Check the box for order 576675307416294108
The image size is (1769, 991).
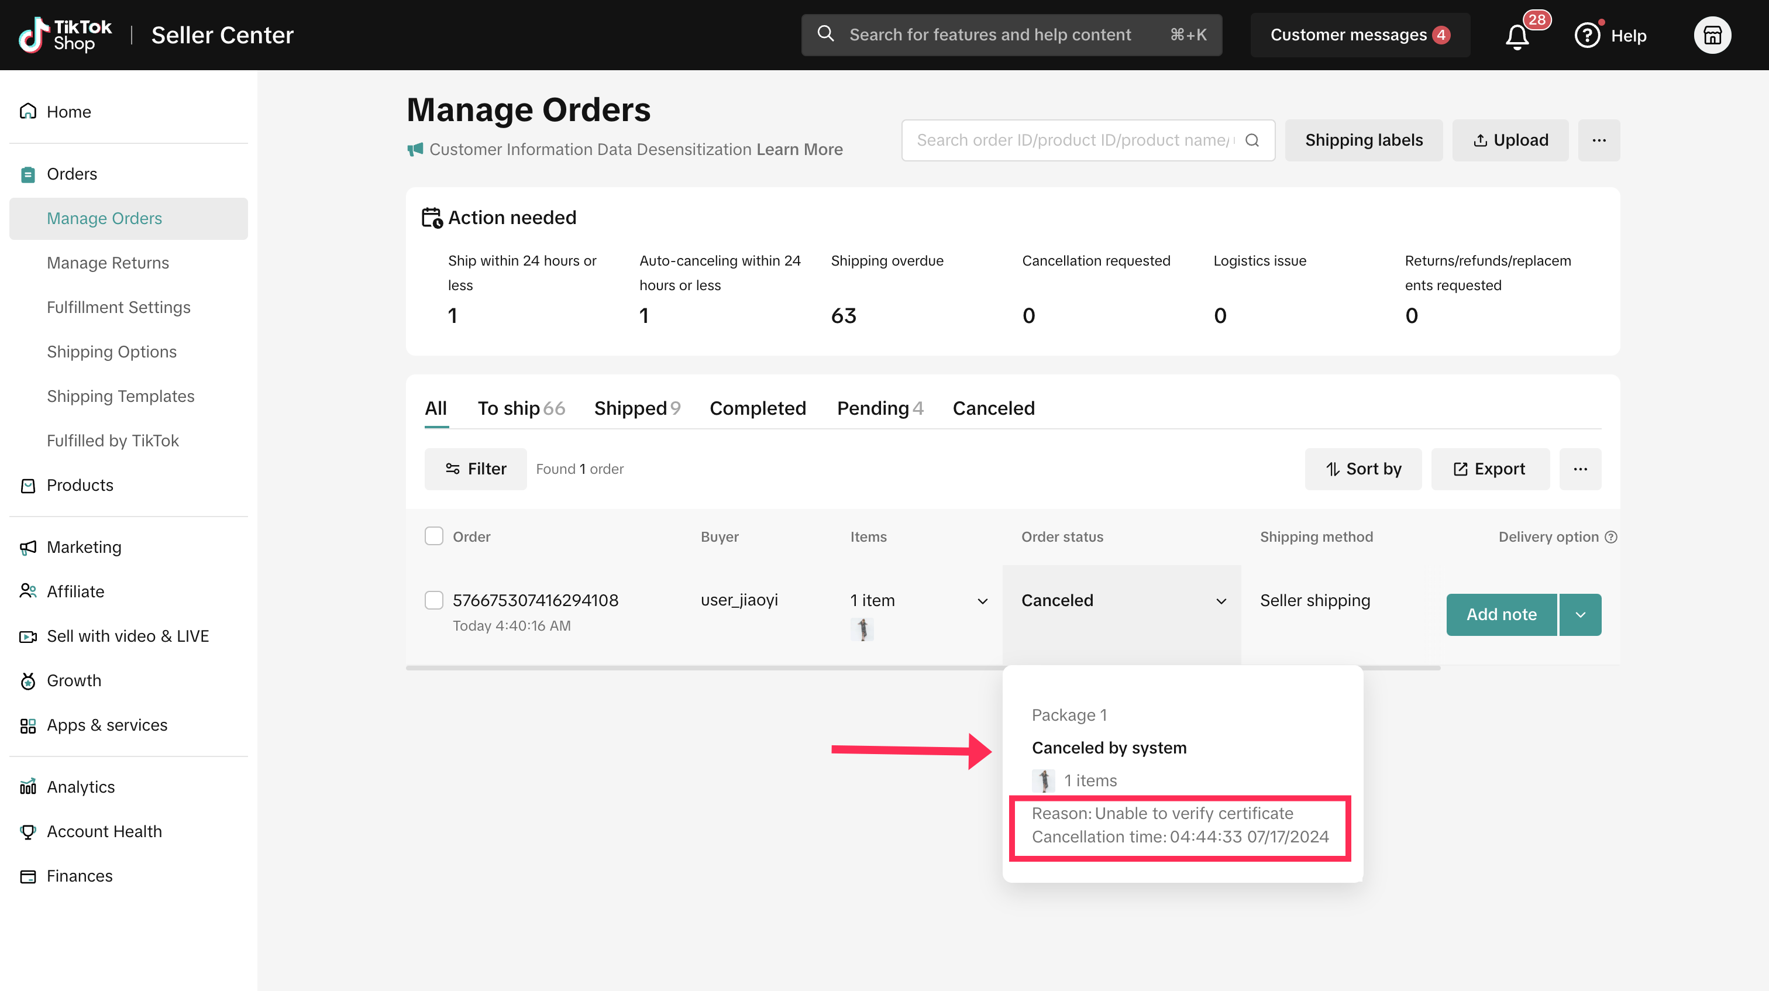click(434, 600)
